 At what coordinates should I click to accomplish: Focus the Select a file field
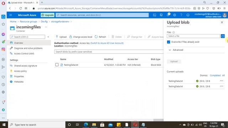(193, 36)
